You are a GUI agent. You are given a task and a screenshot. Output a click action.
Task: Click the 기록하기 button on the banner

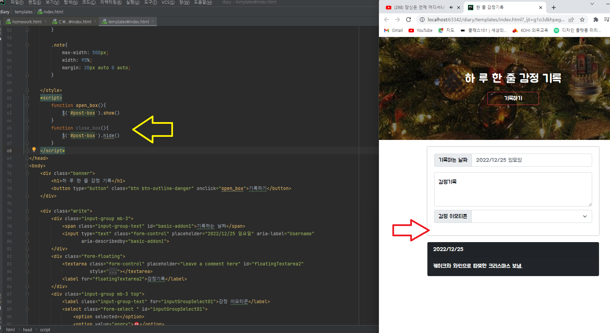(513, 98)
